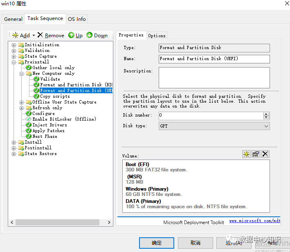
Task: Open the OS Info tab
Action: coord(76,19)
